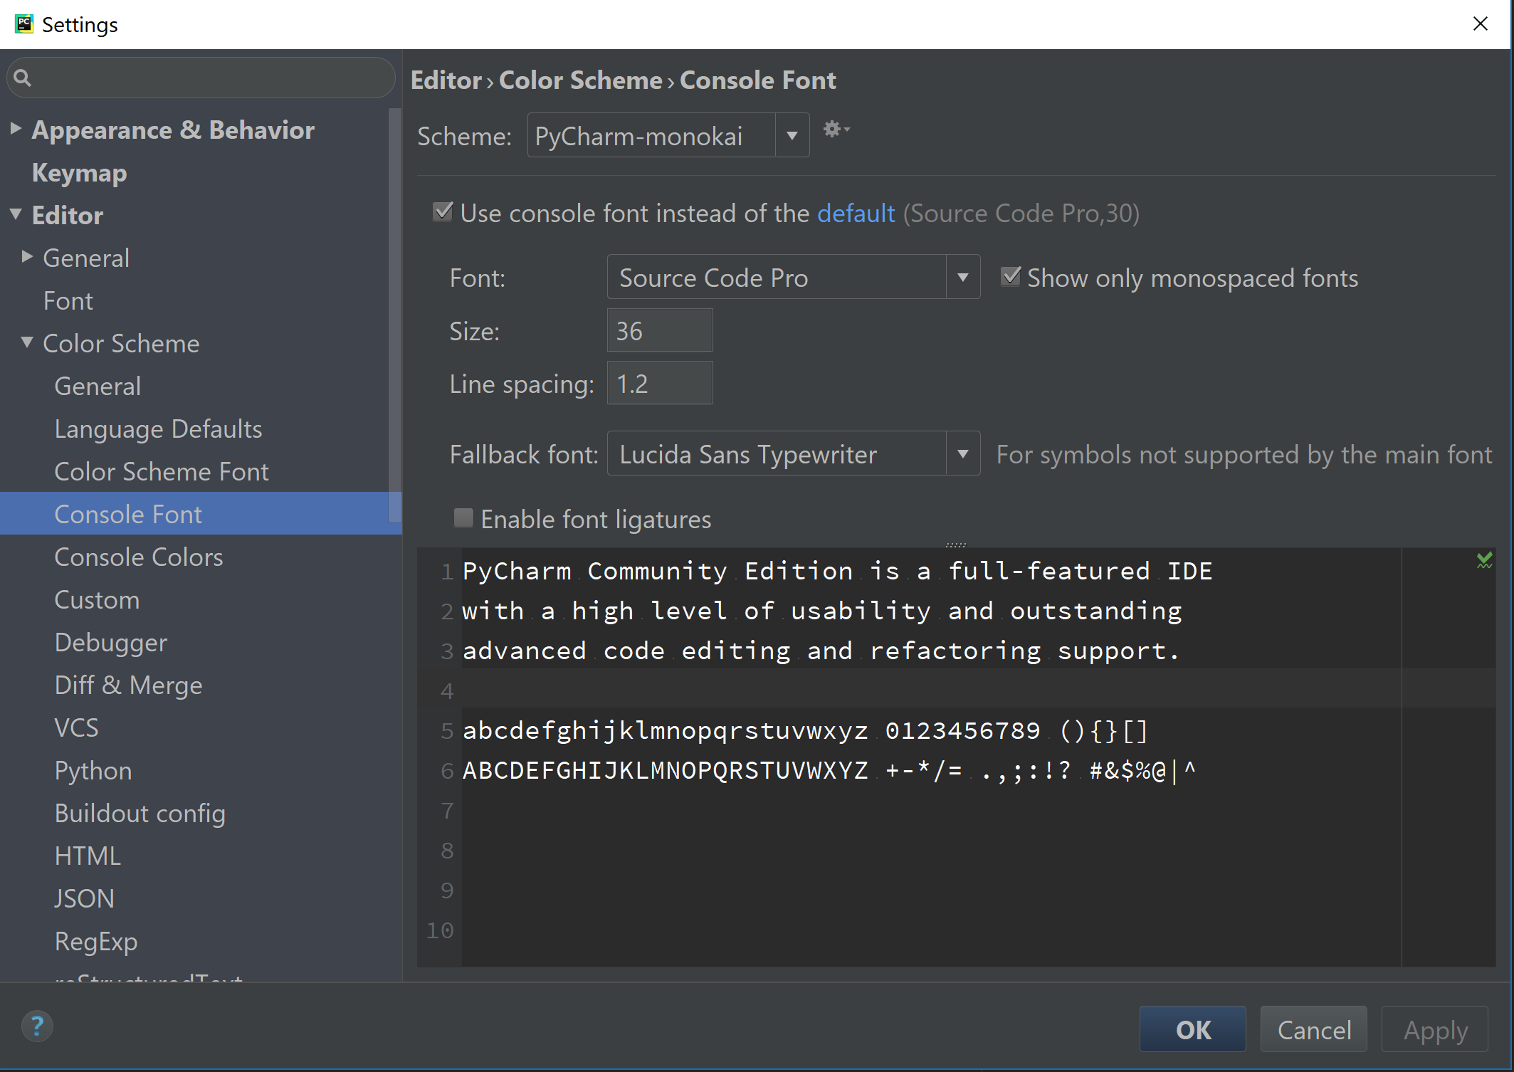The height and width of the screenshot is (1072, 1514).
Task: Select Debugger color scheme page
Action: 111,643
